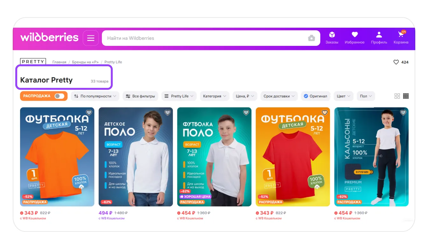Expand the По популярности sort dropdown
The height and width of the screenshot is (249, 428).
point(95,96)
